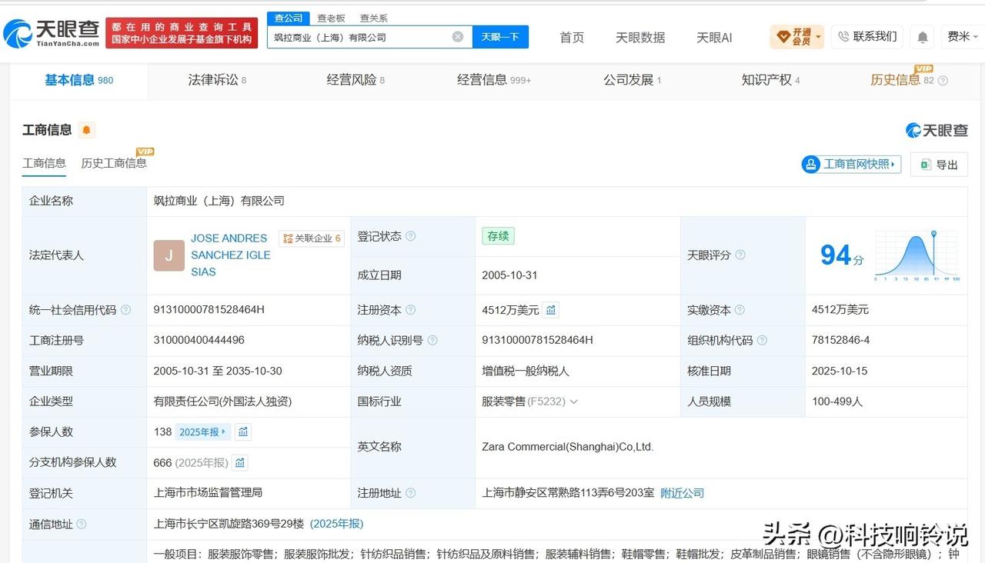This screenshot has height=563, width=985.
Task: Open the 附近公司 link
Action: pyautogui.click(x=683, y=493)
